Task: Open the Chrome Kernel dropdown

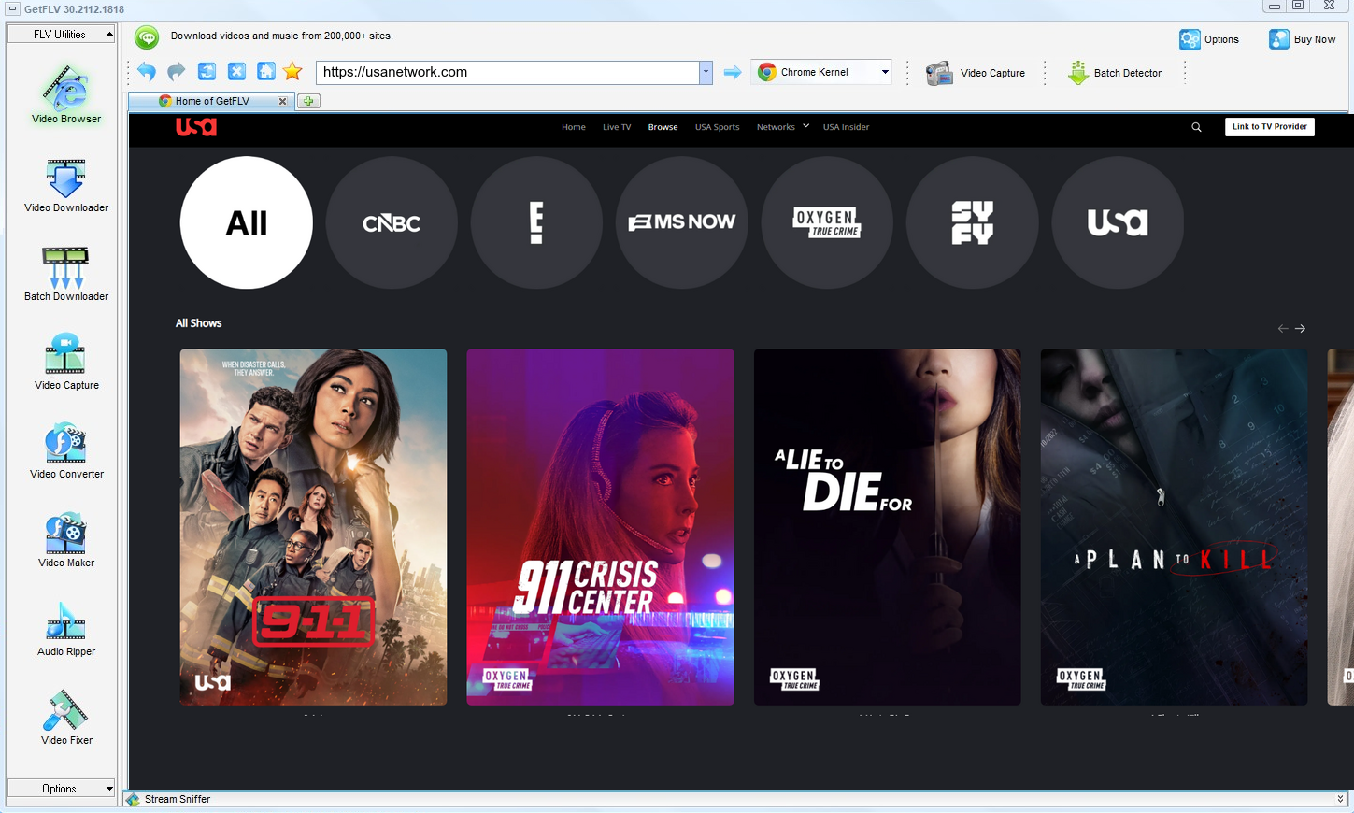Action: pos(821,72)
